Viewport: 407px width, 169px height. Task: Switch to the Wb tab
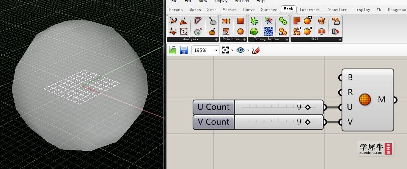379,9
